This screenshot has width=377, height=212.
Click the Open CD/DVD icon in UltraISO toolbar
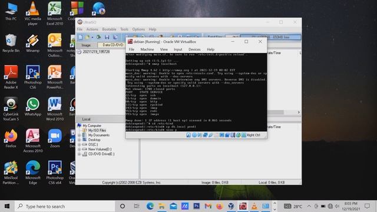click(98, 37)
